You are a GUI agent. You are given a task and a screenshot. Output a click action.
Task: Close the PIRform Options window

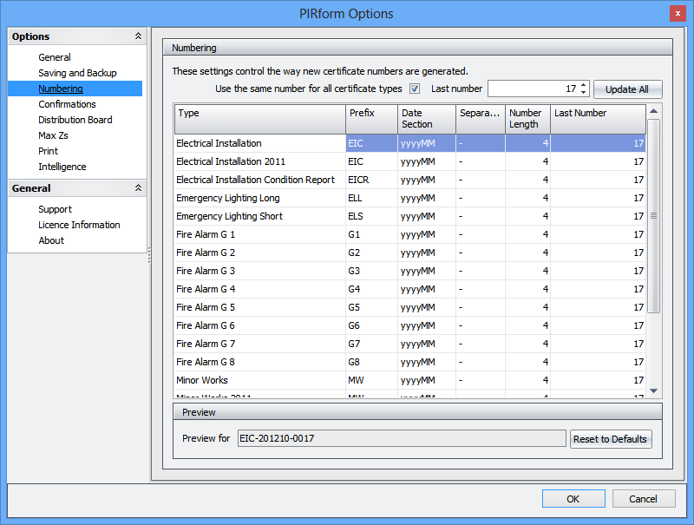click(676, 13)
